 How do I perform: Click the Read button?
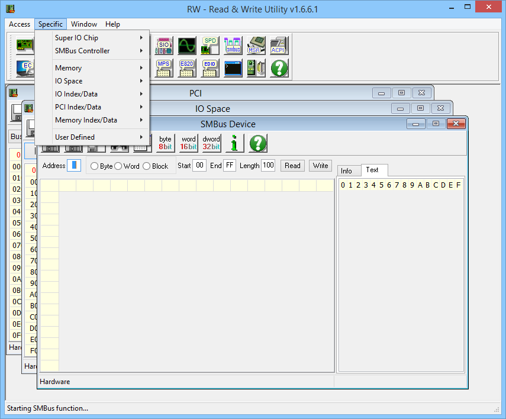[x=292, y=166]
